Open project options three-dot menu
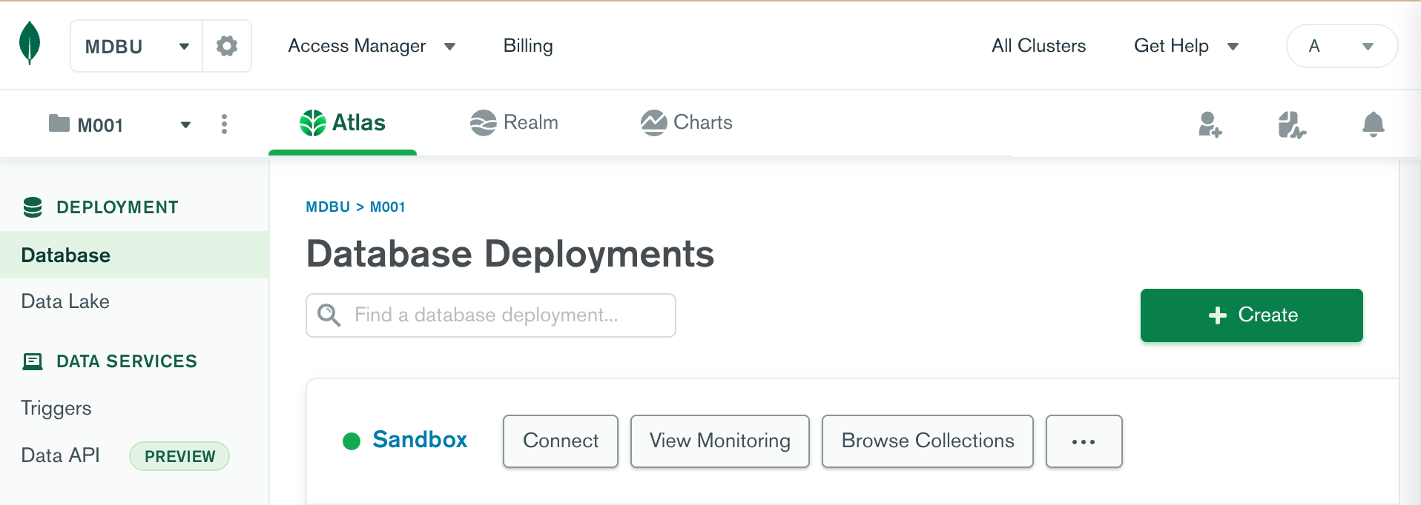This screenshot has width=1421, height=505. click(x=224, y=124)
